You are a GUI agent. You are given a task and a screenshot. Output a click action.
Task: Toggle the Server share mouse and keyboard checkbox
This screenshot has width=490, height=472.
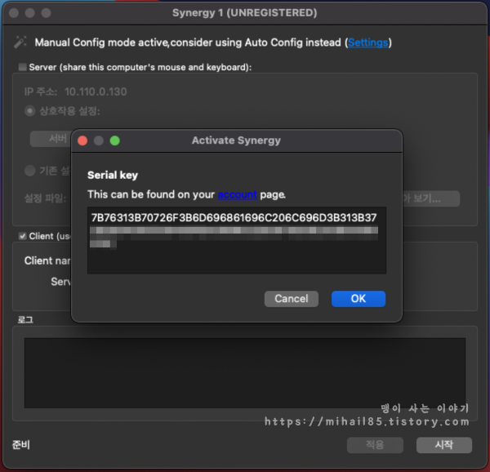(22, 67)
